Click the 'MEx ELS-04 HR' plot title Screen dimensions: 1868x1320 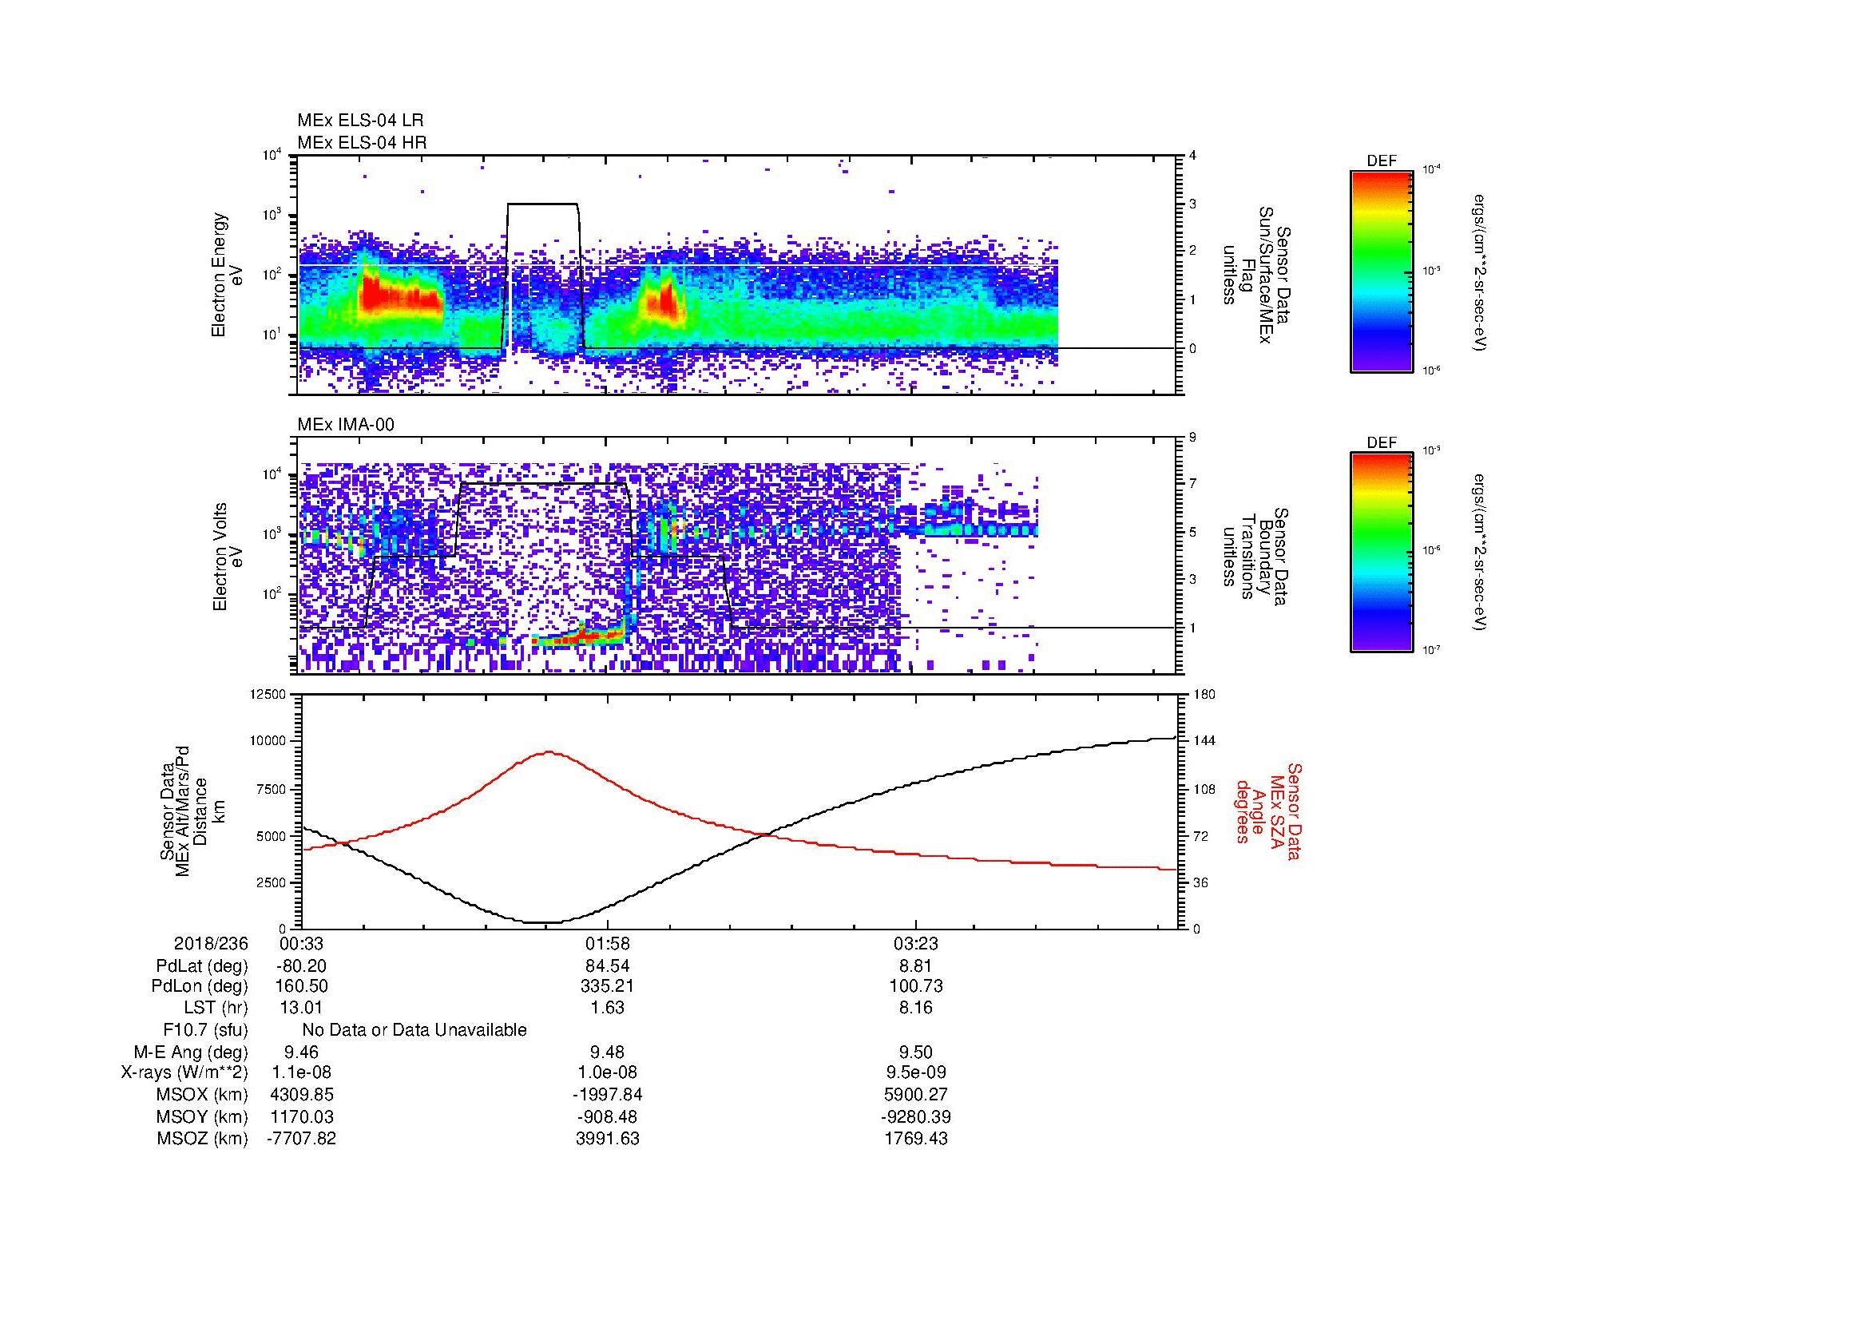pyautogui.click(x=362, y=142)
